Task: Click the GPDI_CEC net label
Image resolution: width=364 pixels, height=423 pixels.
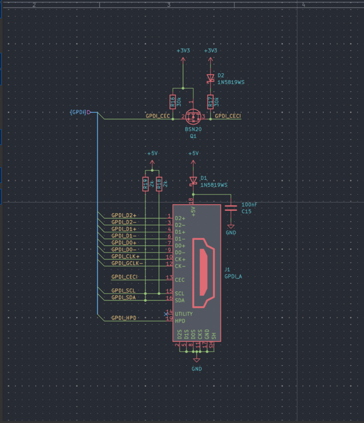Action: pyautogui.click(x=158, y=116)
